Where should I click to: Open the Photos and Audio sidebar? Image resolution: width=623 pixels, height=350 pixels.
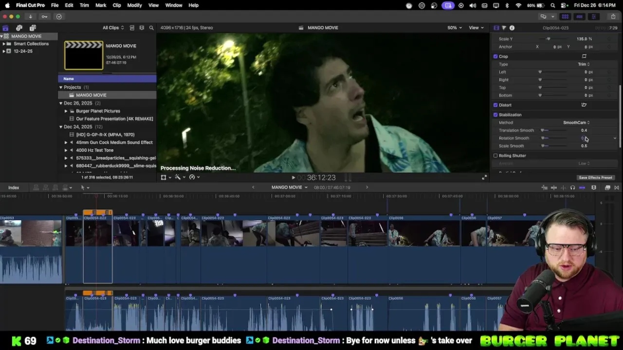[19, 28]
